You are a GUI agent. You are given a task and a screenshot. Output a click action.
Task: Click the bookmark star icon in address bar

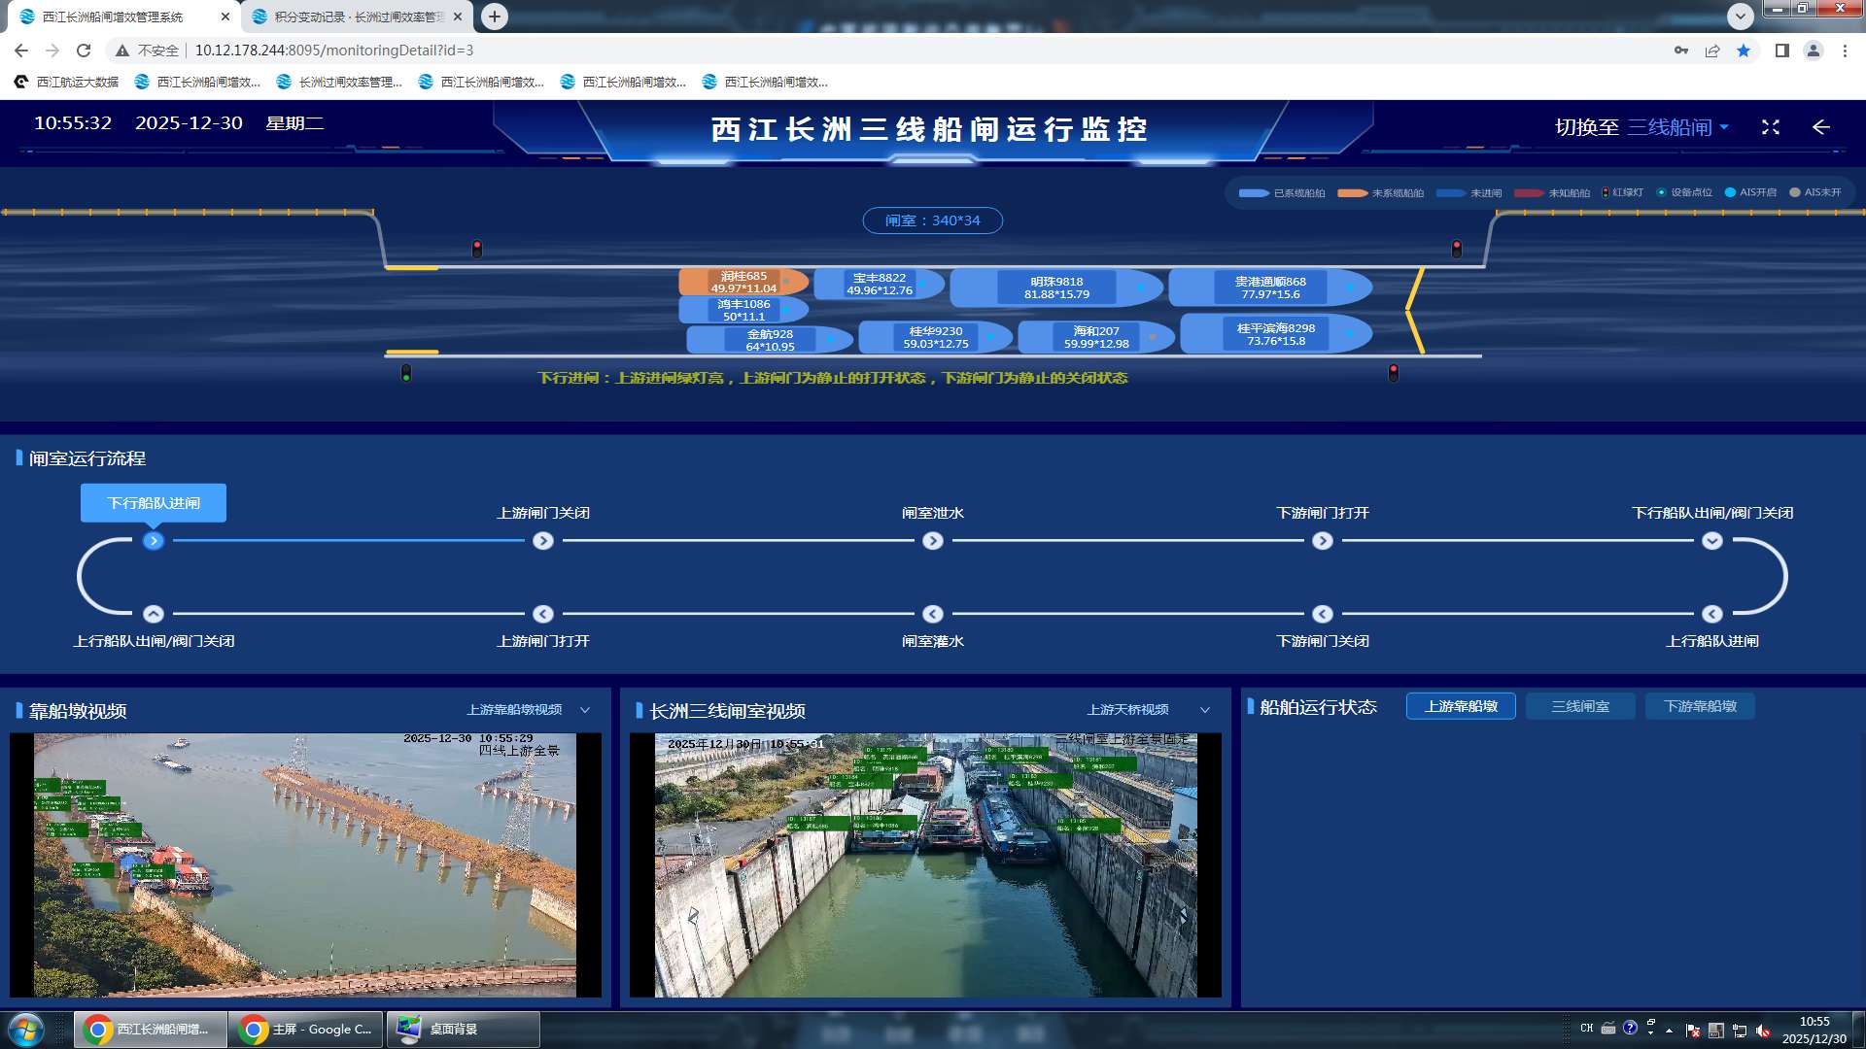tap(1744, 51)
